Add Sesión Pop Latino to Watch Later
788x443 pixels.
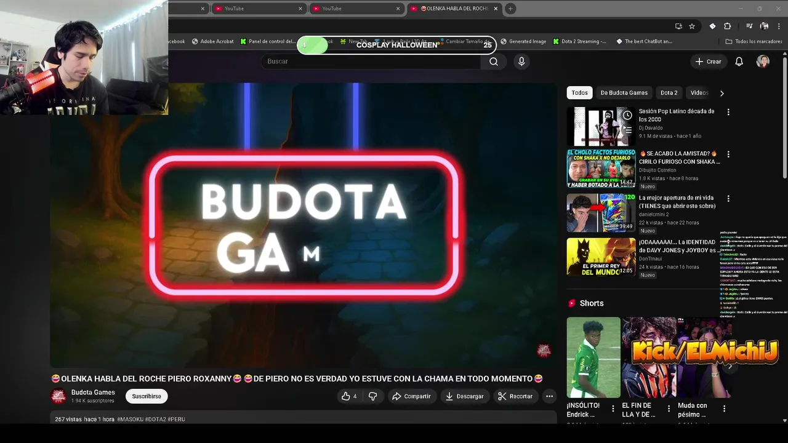point(627,115)
